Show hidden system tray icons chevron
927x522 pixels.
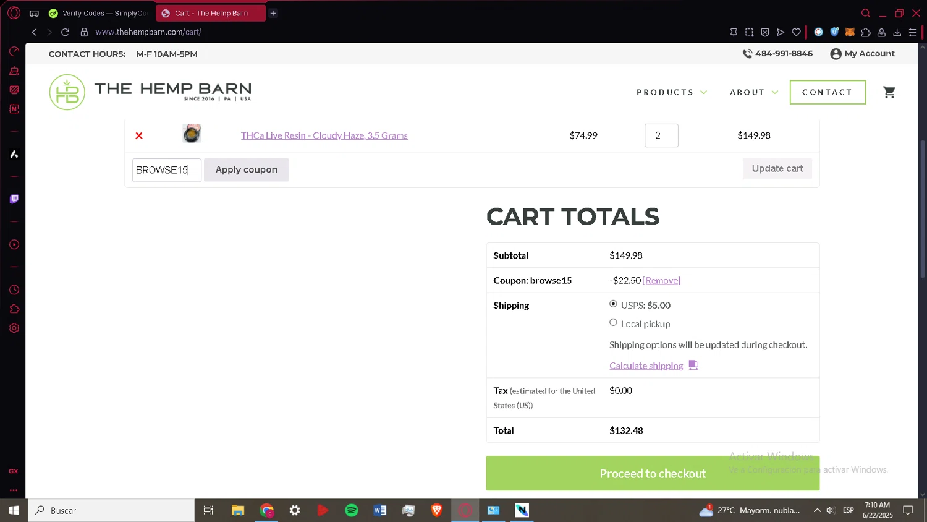tap(817, 510)
